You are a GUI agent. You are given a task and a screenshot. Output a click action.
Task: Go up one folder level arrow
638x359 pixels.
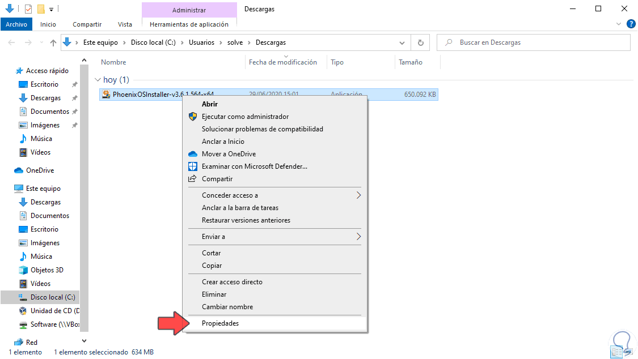point(53,42)
